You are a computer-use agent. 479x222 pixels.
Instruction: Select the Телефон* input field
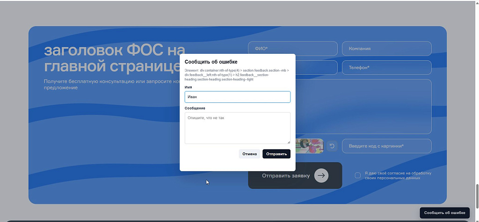(x=387, y=67)
